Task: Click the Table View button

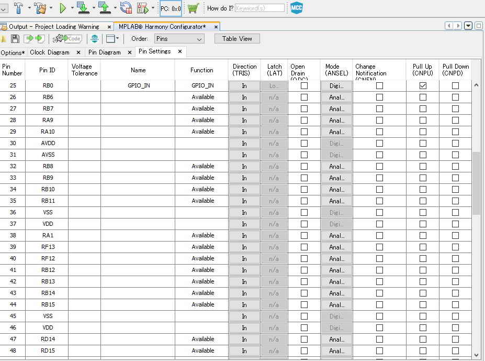Action: (x=237, y=39)
